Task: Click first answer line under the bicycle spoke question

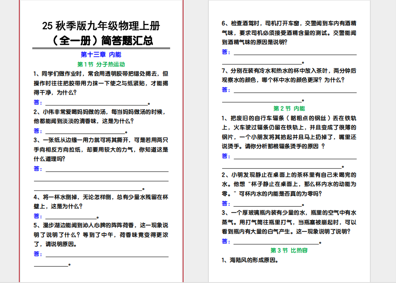Action: (x=295, y=157)
